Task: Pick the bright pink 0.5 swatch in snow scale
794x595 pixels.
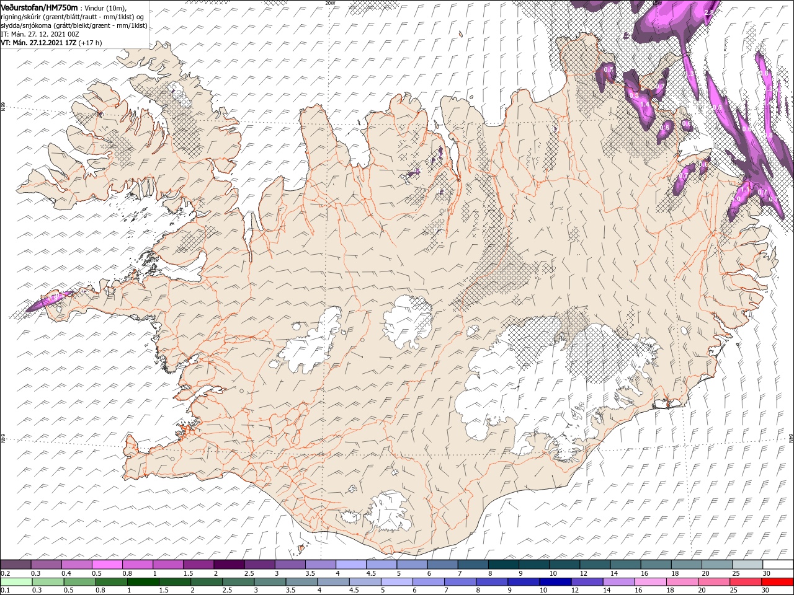Action: 107,565
